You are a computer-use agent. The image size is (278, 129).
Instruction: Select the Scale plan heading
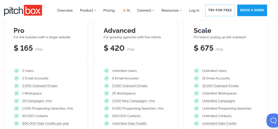203,30
